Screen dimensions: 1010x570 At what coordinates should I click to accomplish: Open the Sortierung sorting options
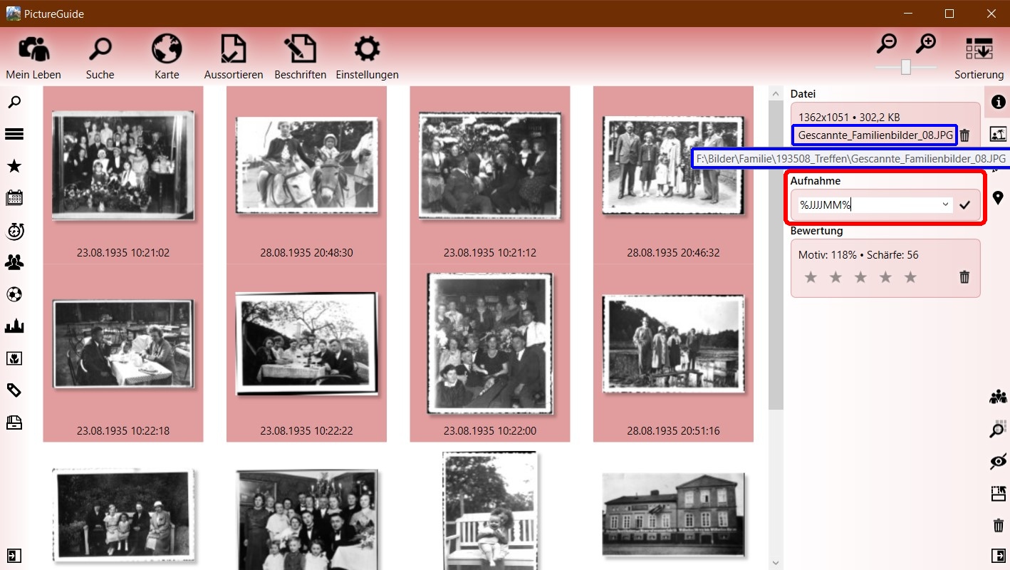pyautogui.click(x=979, y=57)
